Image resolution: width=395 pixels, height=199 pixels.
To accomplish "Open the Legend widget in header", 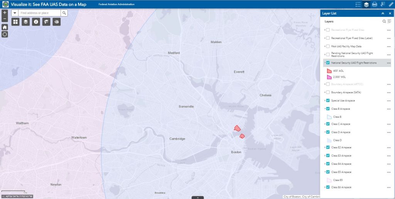I will (358, 4).
